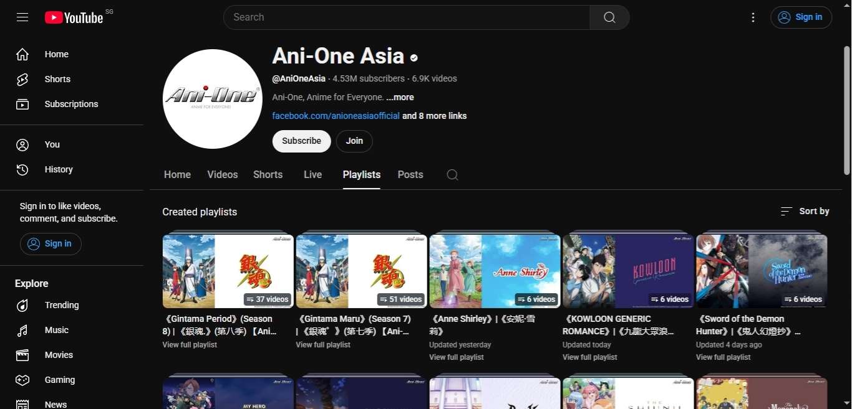
Task: Search within channel using magnifier icon
Action: click(452, 175)
